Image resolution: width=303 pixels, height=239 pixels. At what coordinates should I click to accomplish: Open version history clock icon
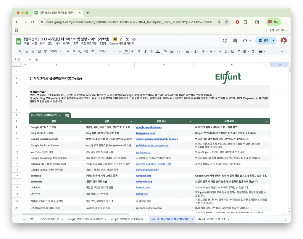click(x=225, y=41)
